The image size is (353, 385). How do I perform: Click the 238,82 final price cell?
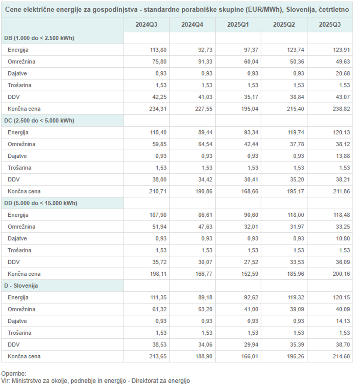coord(333,109)
